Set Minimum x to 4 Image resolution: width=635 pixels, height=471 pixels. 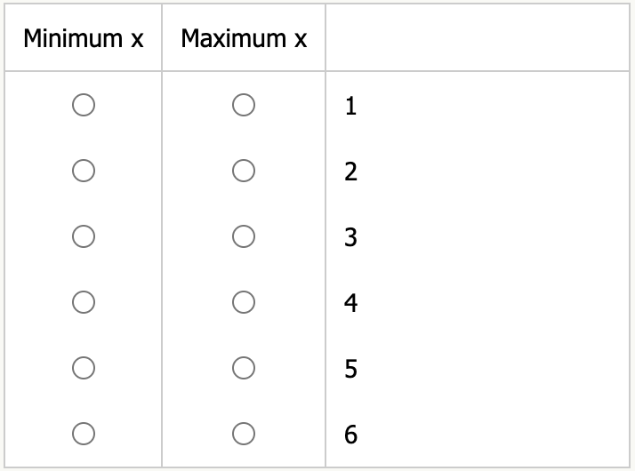coord(84,302)
